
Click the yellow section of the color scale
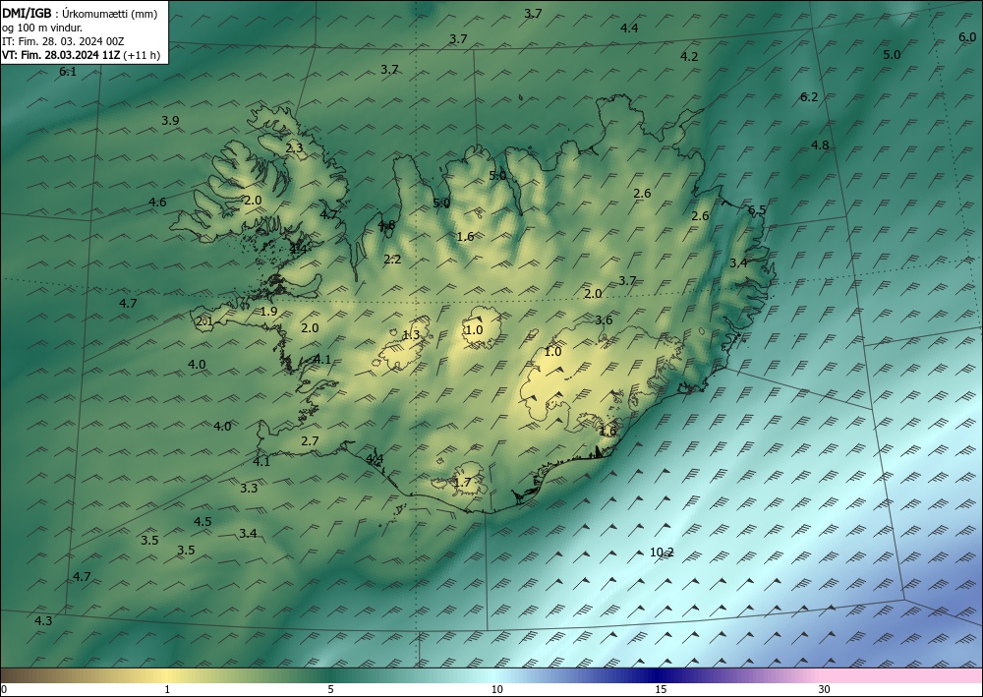point(167,675)
